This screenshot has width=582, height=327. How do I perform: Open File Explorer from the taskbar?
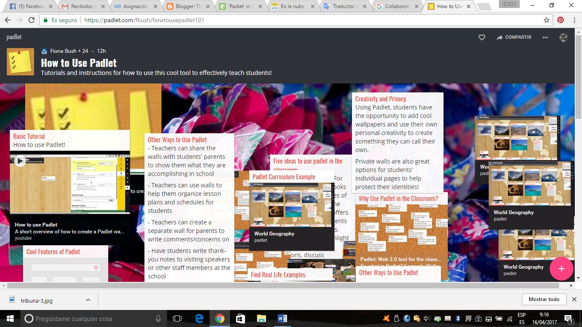261,318
